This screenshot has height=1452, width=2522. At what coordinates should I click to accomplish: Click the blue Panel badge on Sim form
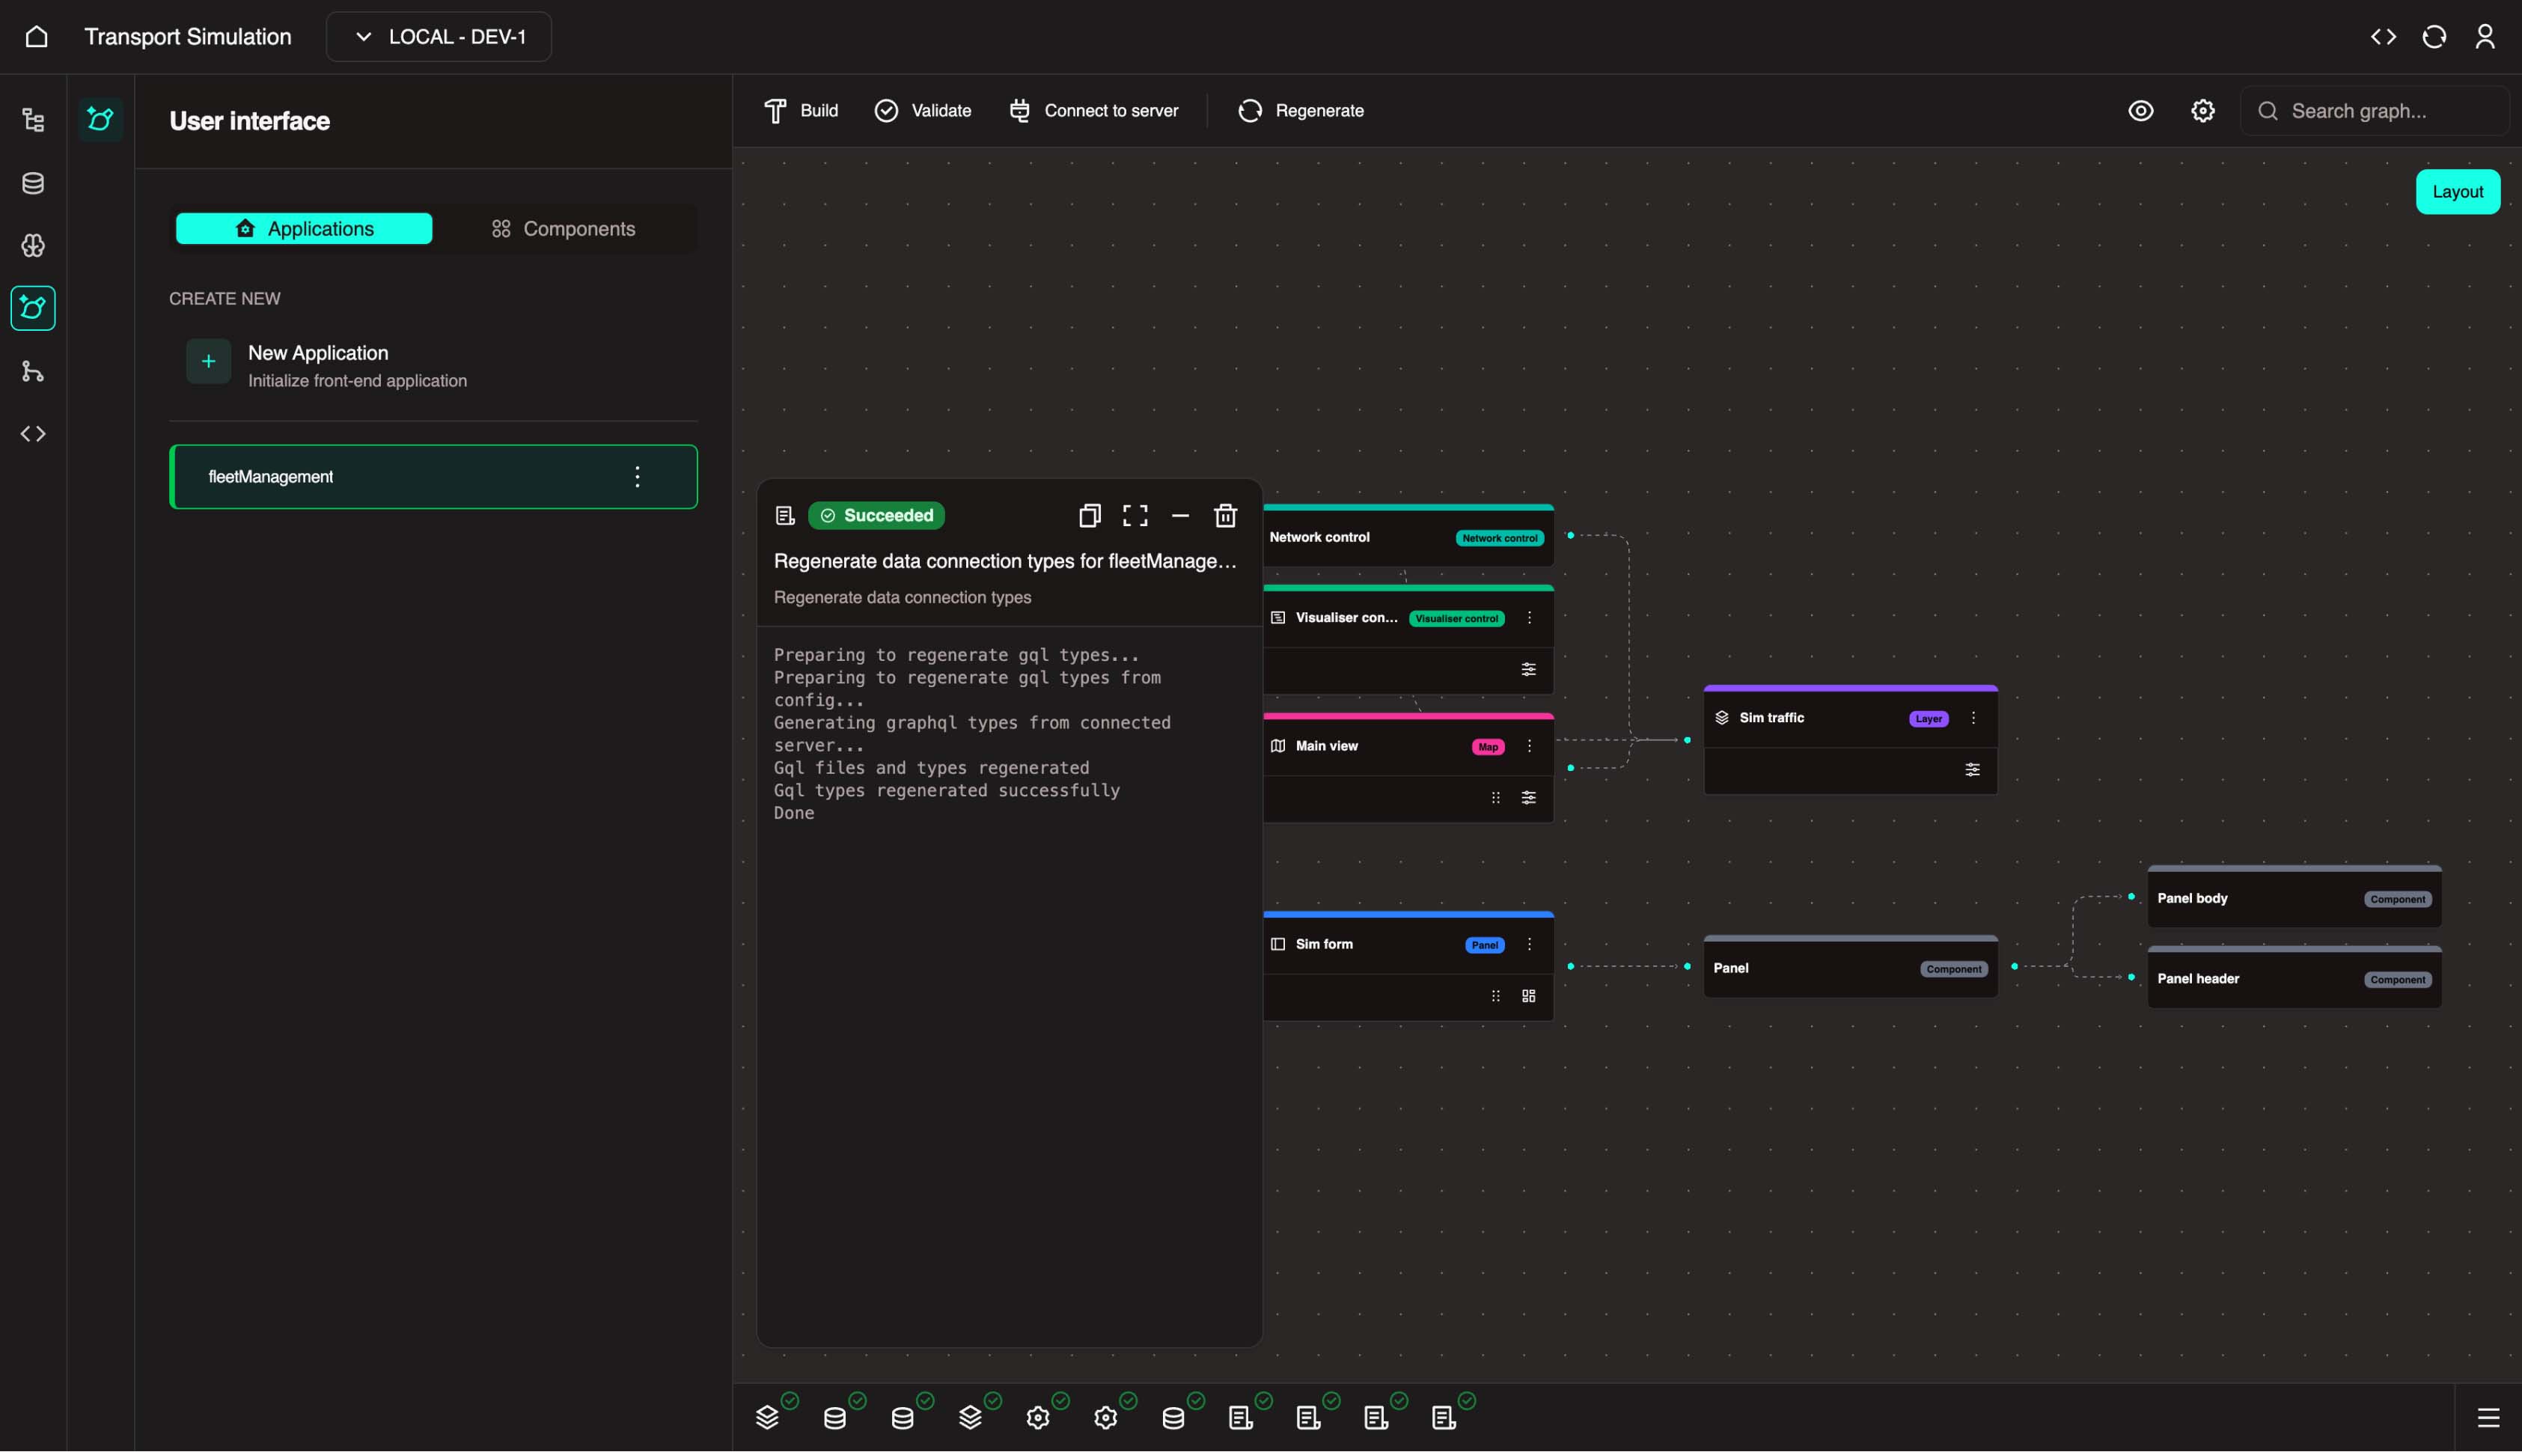[x=1484, y=945]
